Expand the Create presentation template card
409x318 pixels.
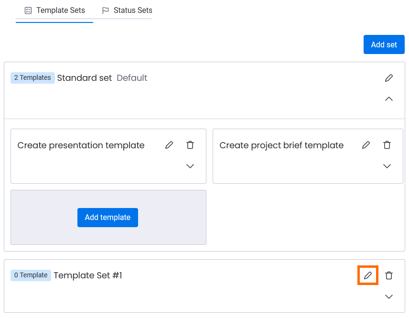point(190,166)
